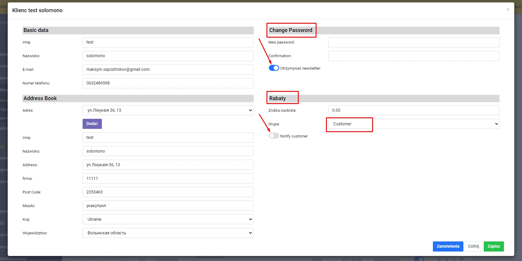Focus the New password field
The image size is (522, 261).
click(x=413, y=42)
